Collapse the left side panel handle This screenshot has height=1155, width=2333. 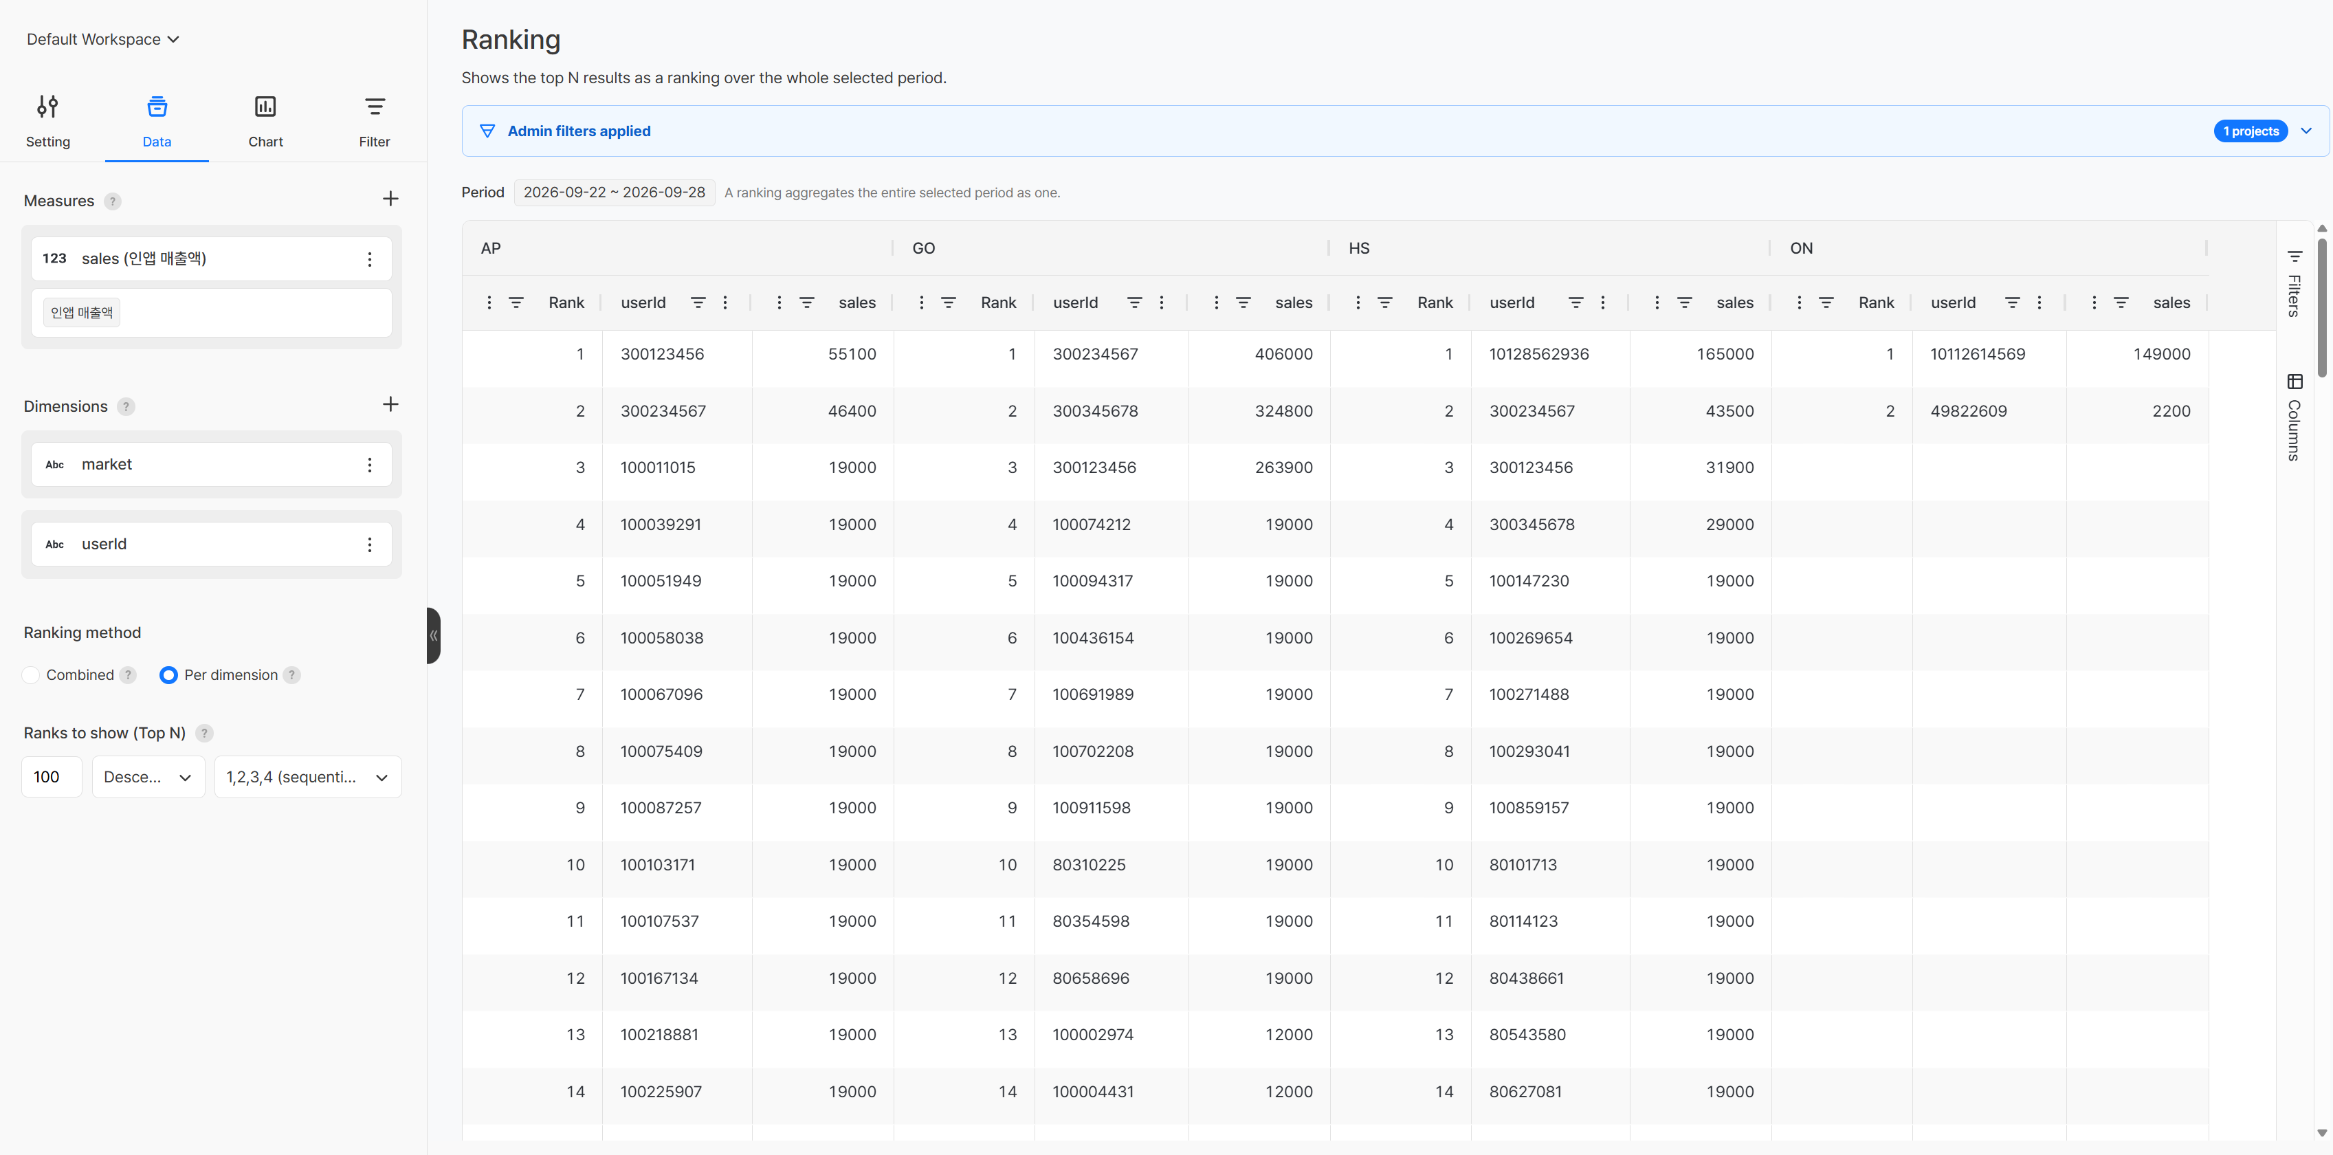[434, 635]
